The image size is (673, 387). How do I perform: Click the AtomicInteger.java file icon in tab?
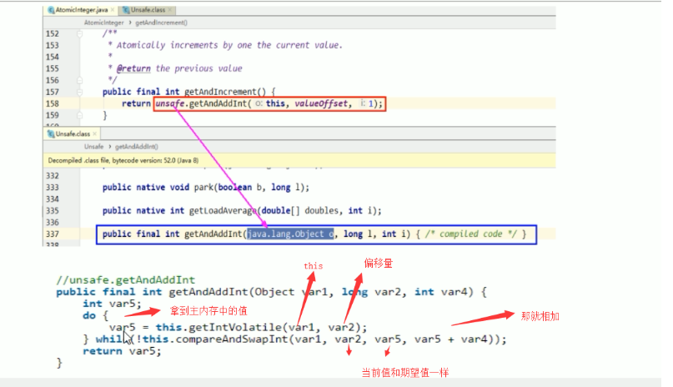[51, 10]
